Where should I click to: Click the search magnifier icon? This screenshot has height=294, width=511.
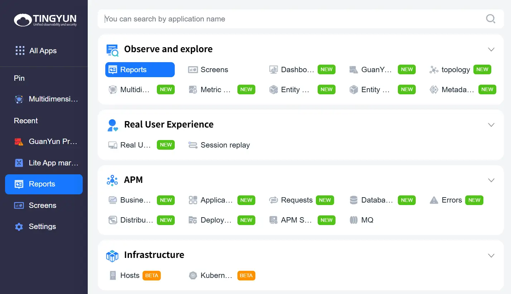coord(490,19)
